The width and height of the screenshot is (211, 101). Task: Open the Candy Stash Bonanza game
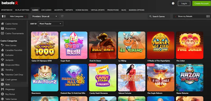click(103, 78)
